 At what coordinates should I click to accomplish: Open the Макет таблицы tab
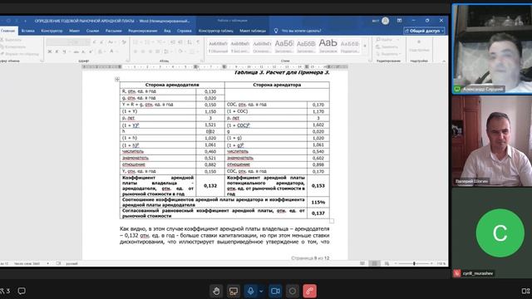253,31
